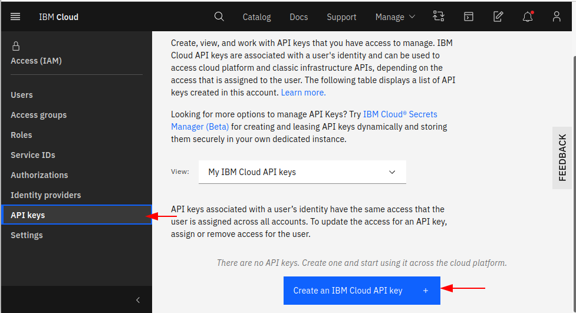Click the Access (IAM) lock icon
The image size is (576, 313).
[x=16, y=46]
